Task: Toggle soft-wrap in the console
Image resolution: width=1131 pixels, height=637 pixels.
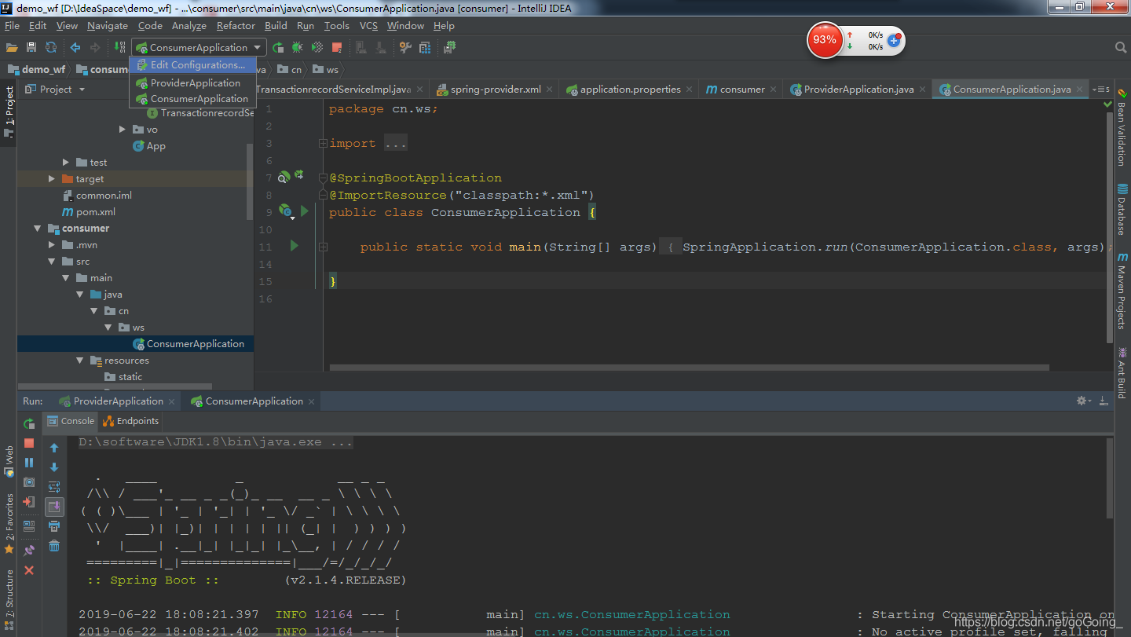Action: click(54, 487)
